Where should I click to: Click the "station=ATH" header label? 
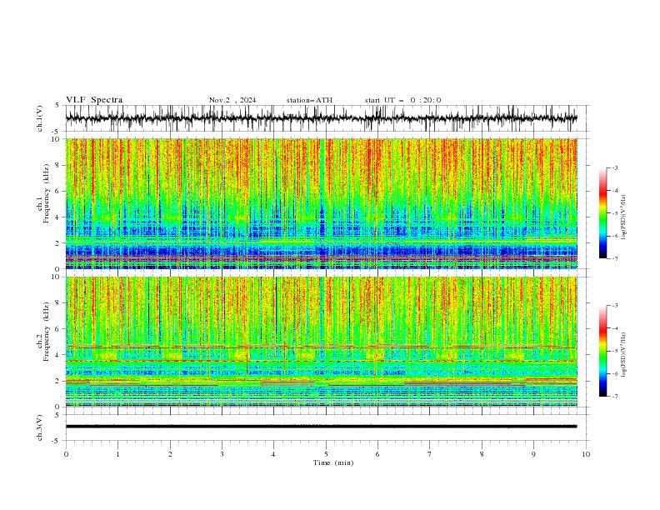tap(309, 100)
